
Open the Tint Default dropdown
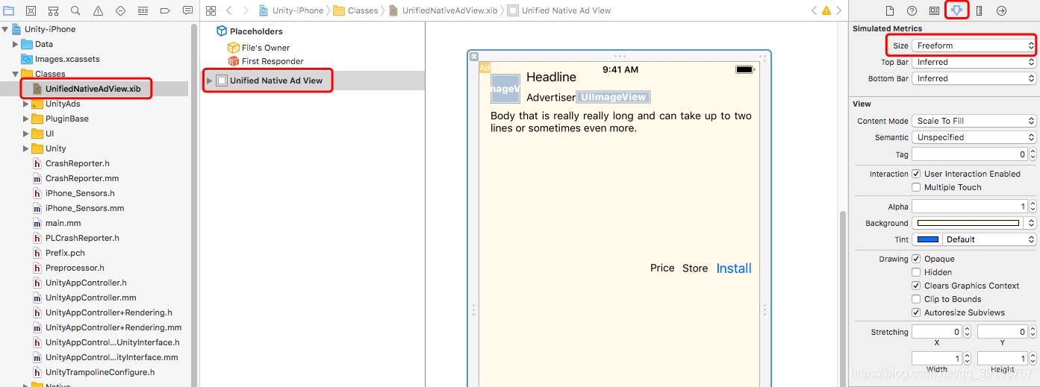[989, 239]
